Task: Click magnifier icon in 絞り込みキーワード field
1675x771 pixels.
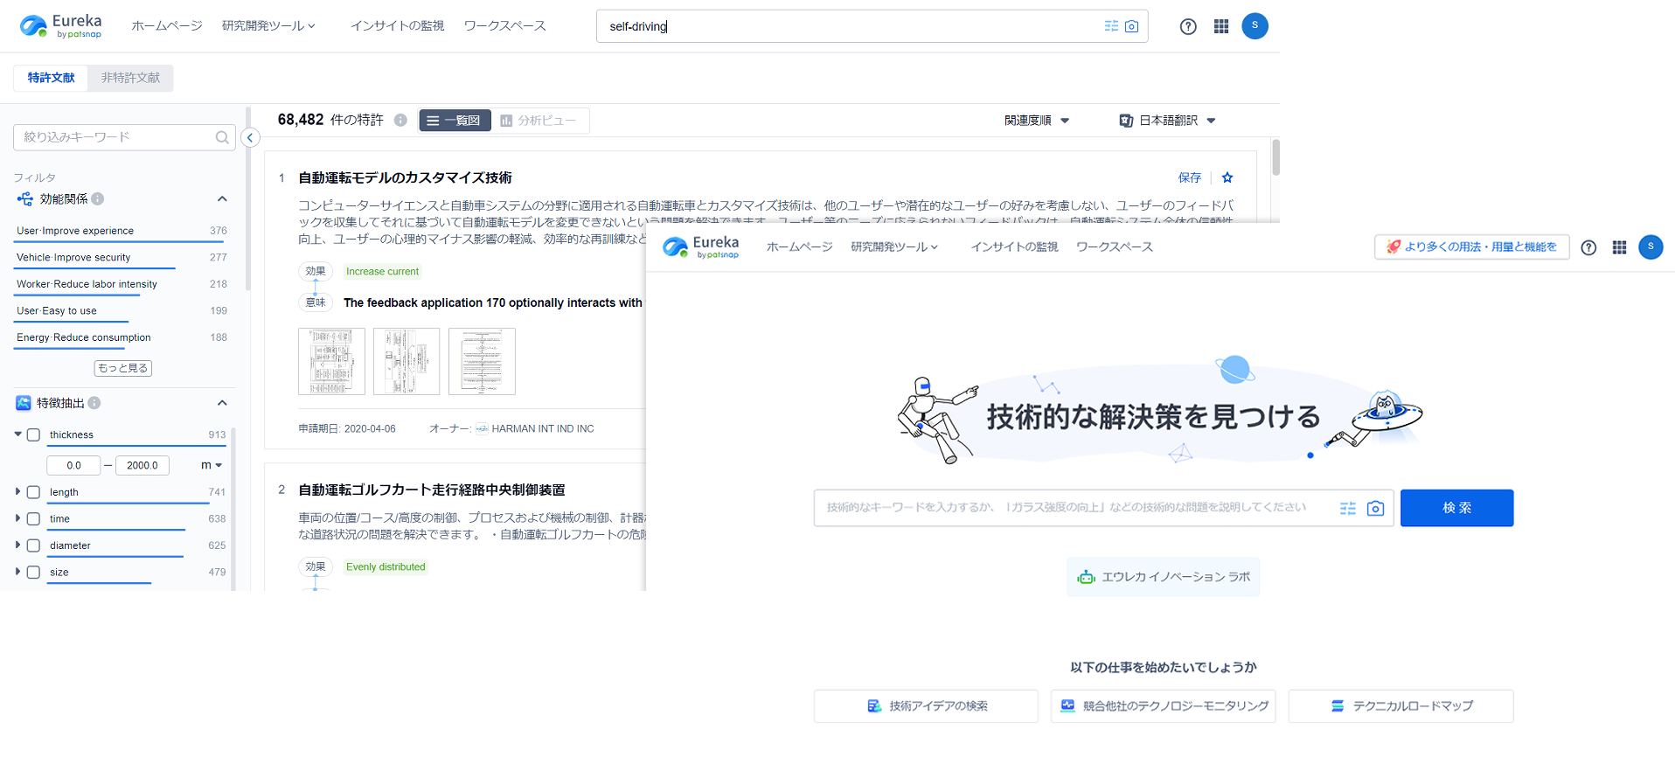Action: [x=222, y=137]
